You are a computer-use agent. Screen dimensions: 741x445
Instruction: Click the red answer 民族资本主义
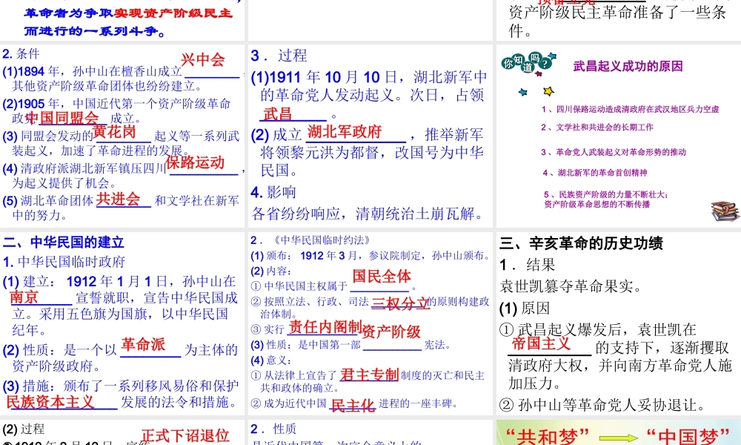tap(50, 401)
